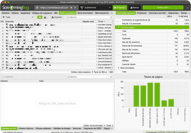Open the Todo filter dropdown
The image size is (191, 133).
[18, 17]
